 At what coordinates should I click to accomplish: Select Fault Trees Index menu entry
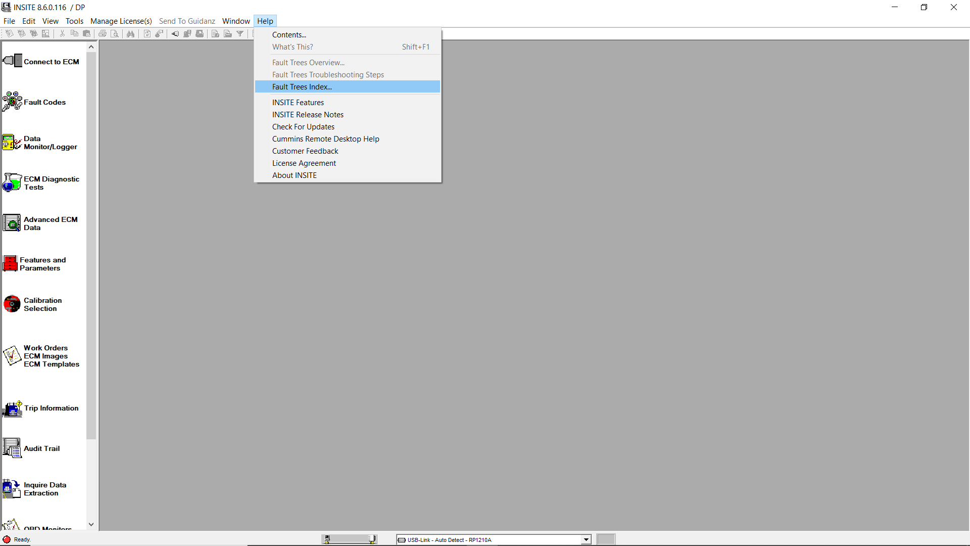coord(302,87)
